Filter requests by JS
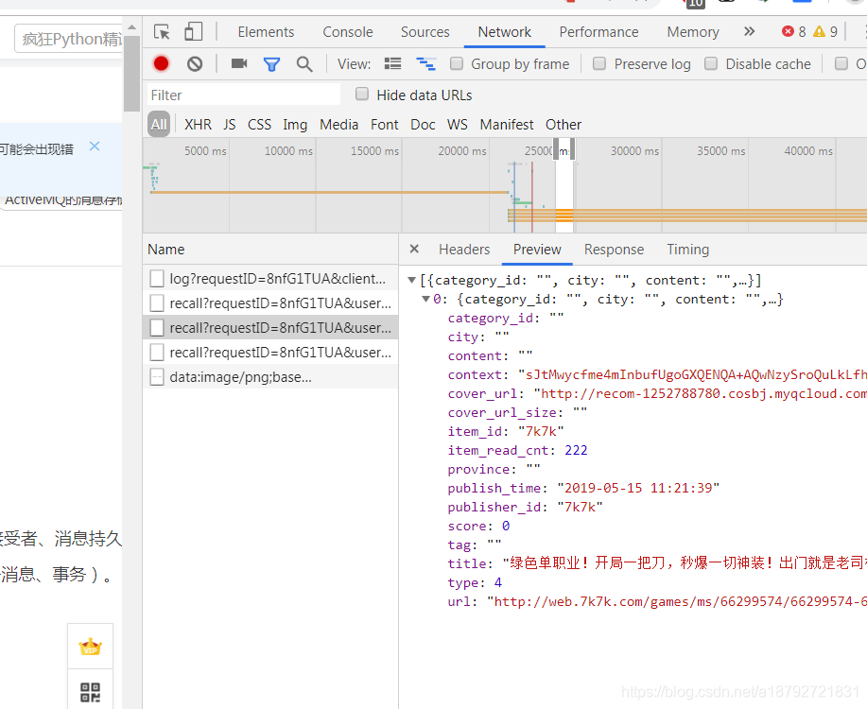The image size is (867, 709). (230, 125)
